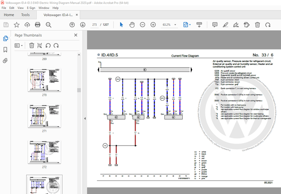Select page 272 thumbnail
The image size is (281, 194).
tap(44, 152)
